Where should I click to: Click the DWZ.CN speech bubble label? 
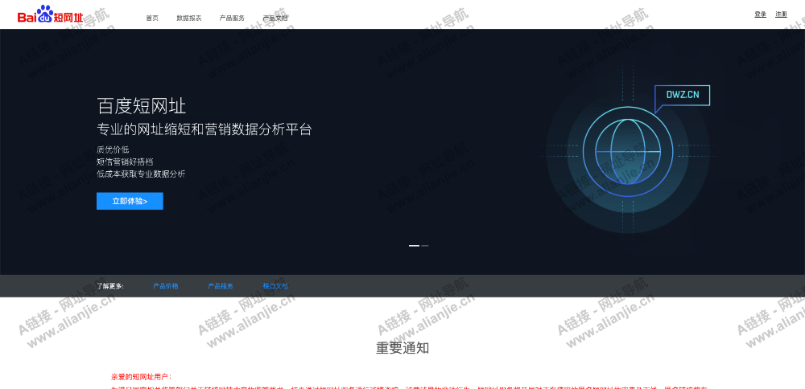point(683,96)
